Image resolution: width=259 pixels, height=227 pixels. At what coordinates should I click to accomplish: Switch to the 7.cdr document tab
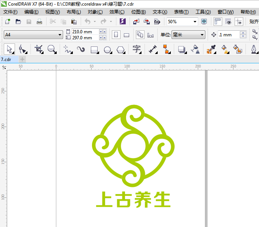[x=6, y=59]
